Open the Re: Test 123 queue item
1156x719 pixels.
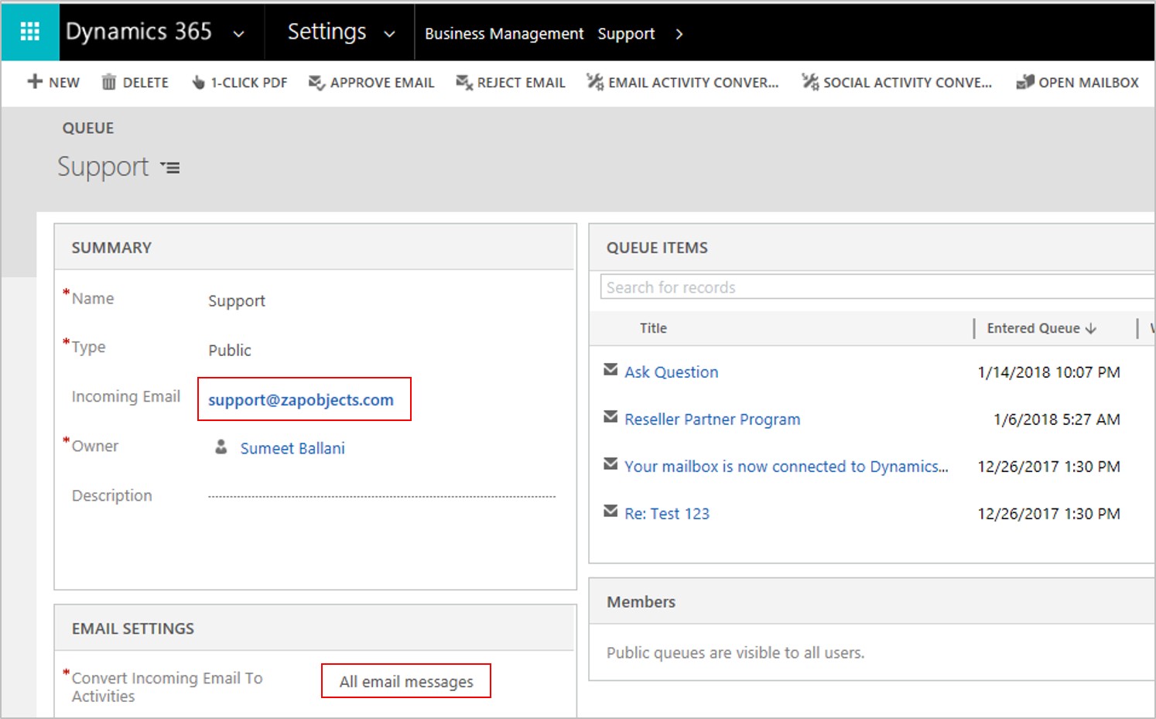667,514
